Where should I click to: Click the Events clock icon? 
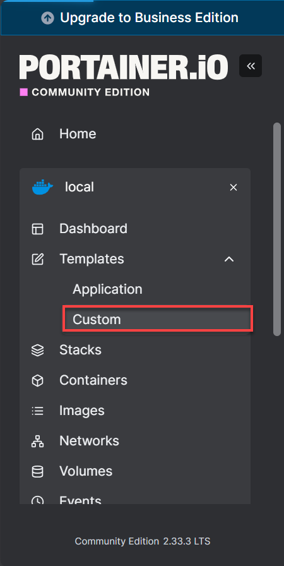tap(37, 500)
